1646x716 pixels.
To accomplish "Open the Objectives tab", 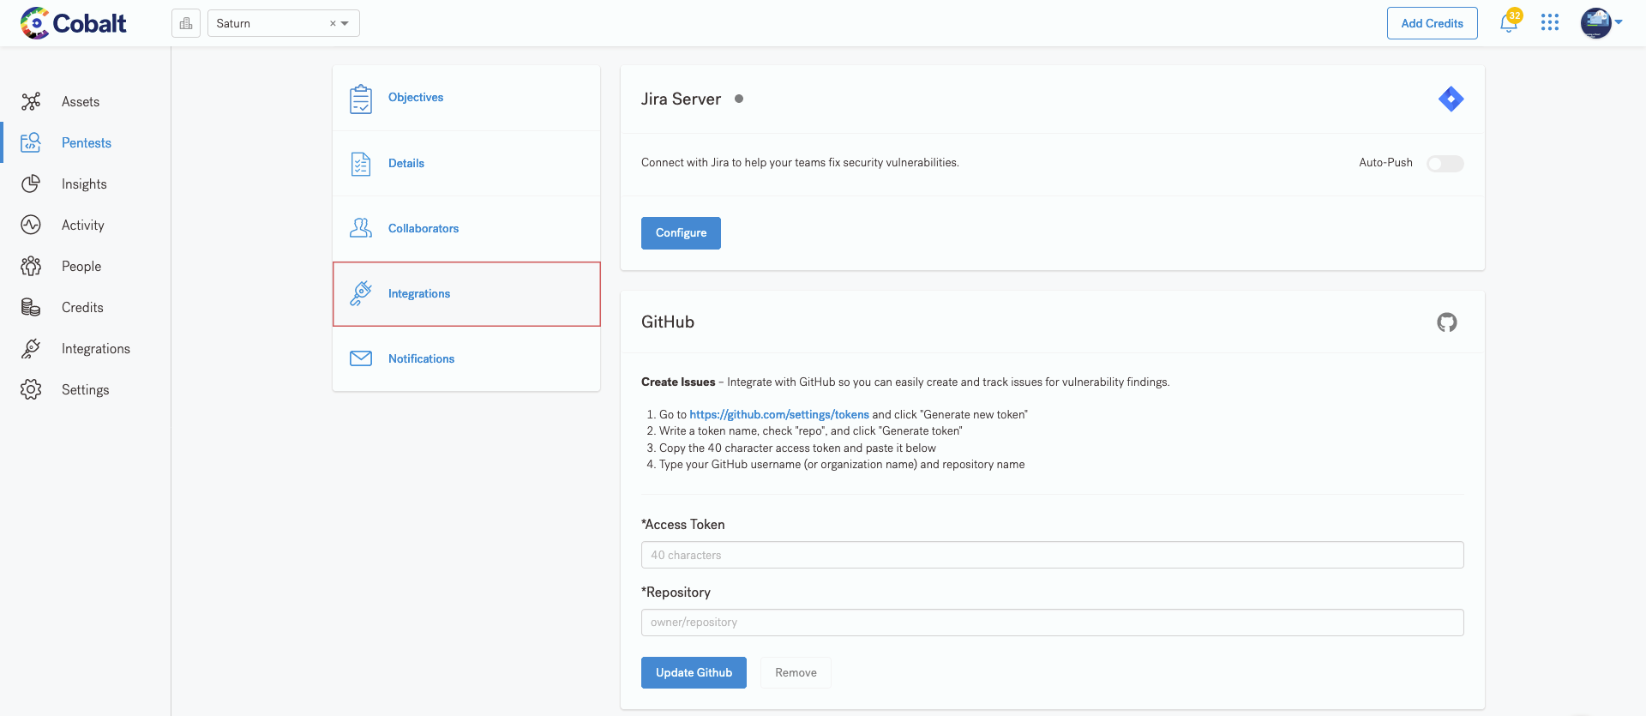I will click(415, 98).
